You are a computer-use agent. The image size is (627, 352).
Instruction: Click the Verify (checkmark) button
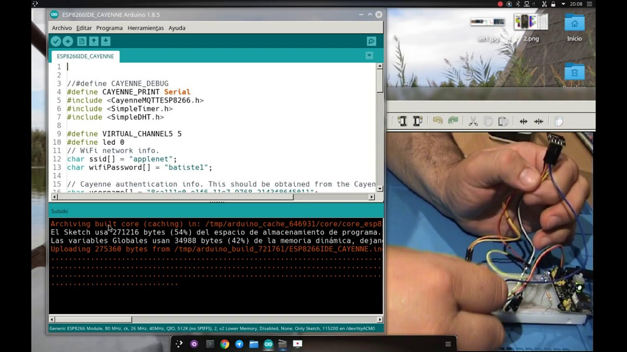56,42
